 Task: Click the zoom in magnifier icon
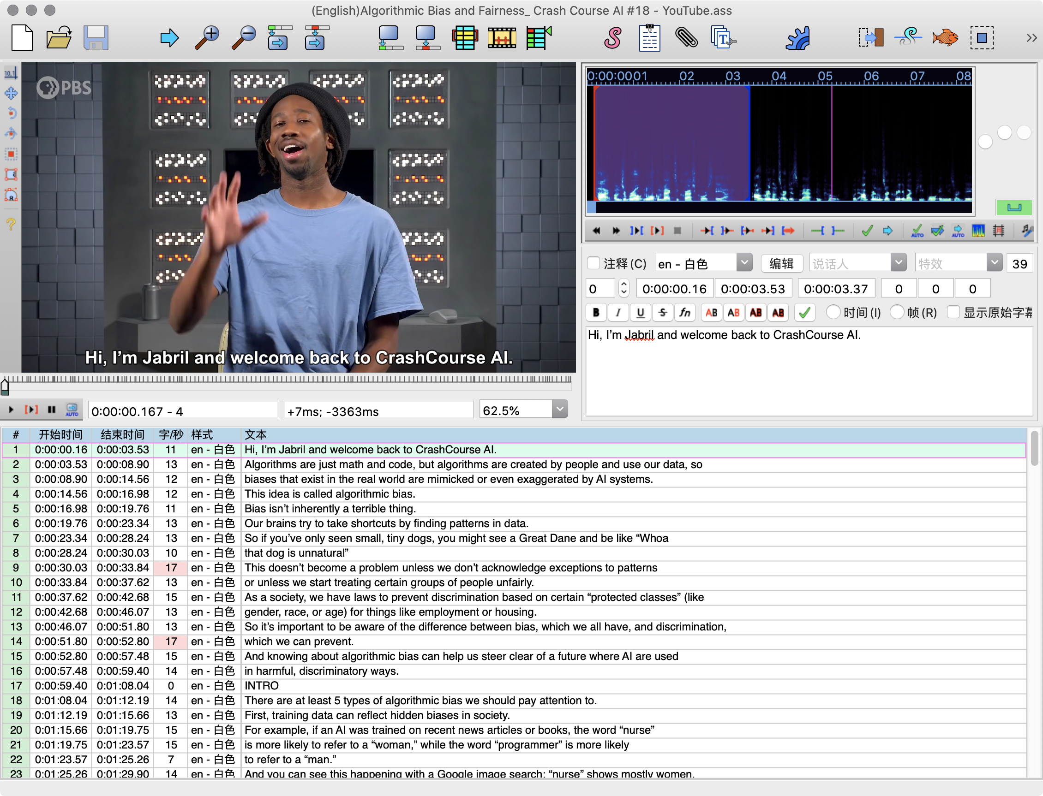coord(207,38)
